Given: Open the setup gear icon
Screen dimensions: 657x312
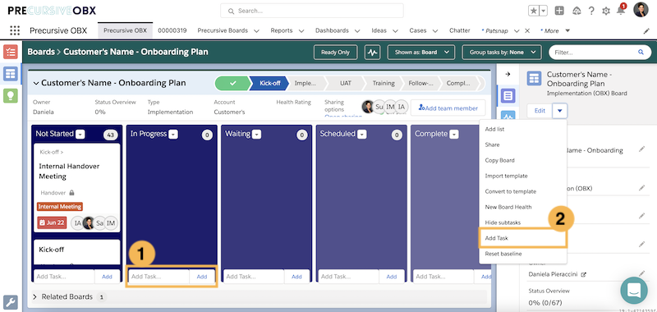Looking at the screenshot, I should [606, 11].
